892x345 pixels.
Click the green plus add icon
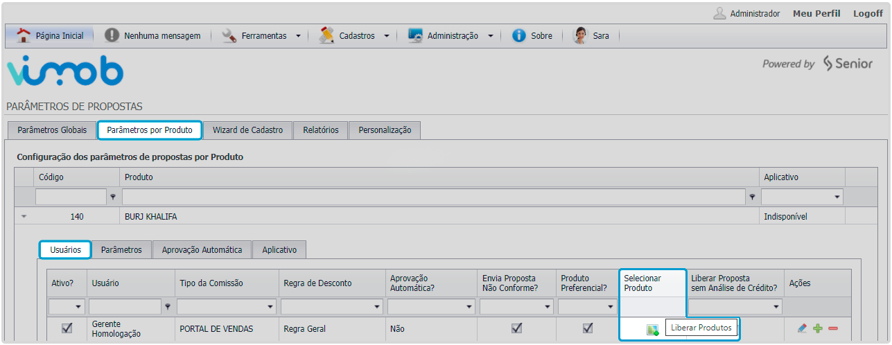pyautogui.click(x=818, y=328)
